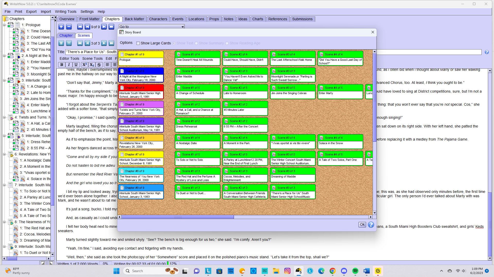Enable Show Large Cards checkbox

tap(138, 43)
